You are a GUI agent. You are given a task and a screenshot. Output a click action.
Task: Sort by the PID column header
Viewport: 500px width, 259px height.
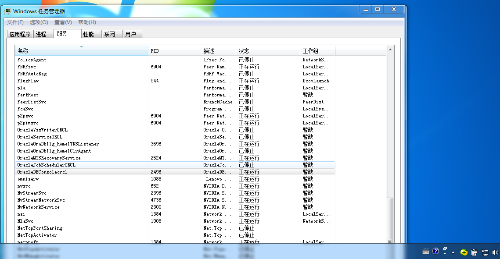(174, 51)
